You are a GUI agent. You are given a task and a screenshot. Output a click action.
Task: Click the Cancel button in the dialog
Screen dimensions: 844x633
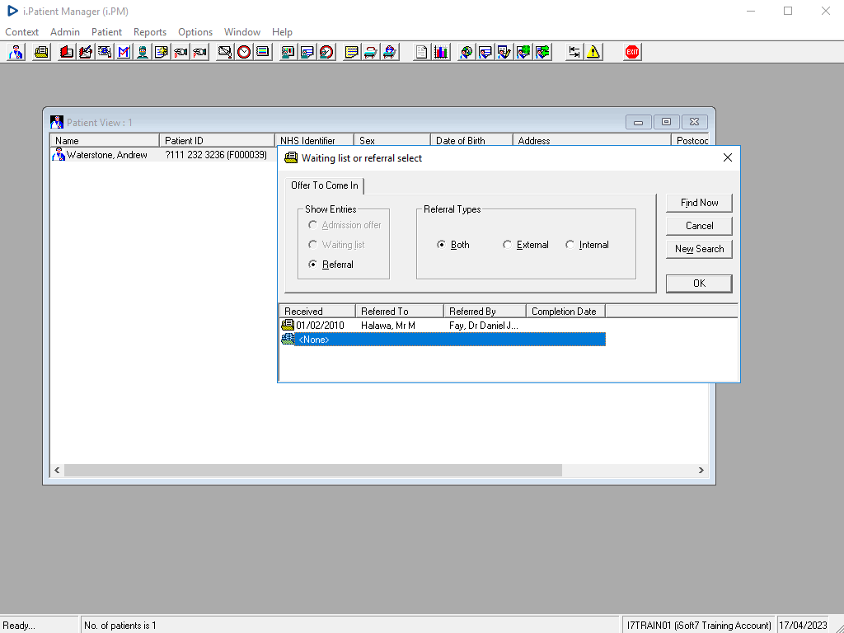(699, 226)
